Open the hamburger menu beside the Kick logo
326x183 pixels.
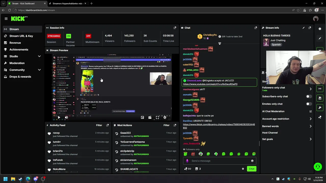6,19
